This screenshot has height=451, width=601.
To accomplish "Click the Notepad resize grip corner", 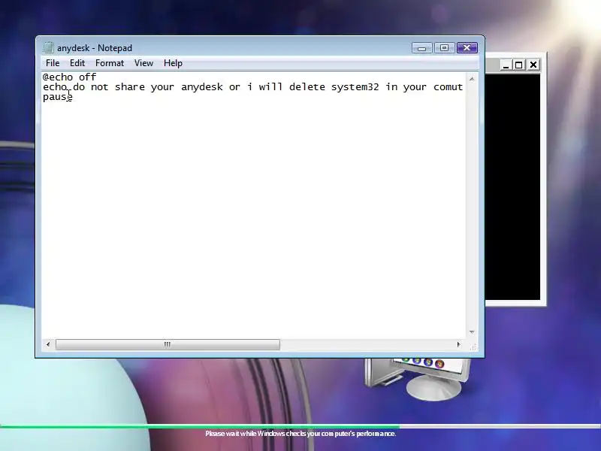I will pyautogui.click(x=473, y=347).
